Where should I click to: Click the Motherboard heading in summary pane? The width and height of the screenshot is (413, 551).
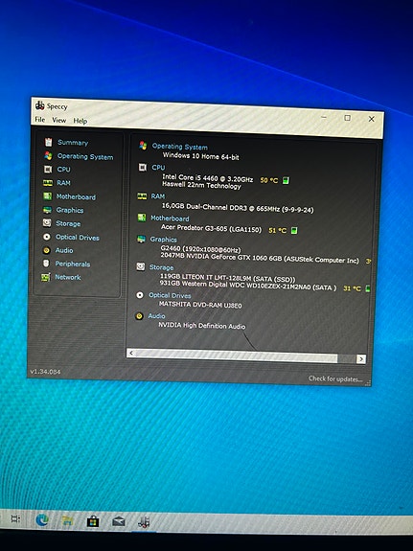point(170,218)
